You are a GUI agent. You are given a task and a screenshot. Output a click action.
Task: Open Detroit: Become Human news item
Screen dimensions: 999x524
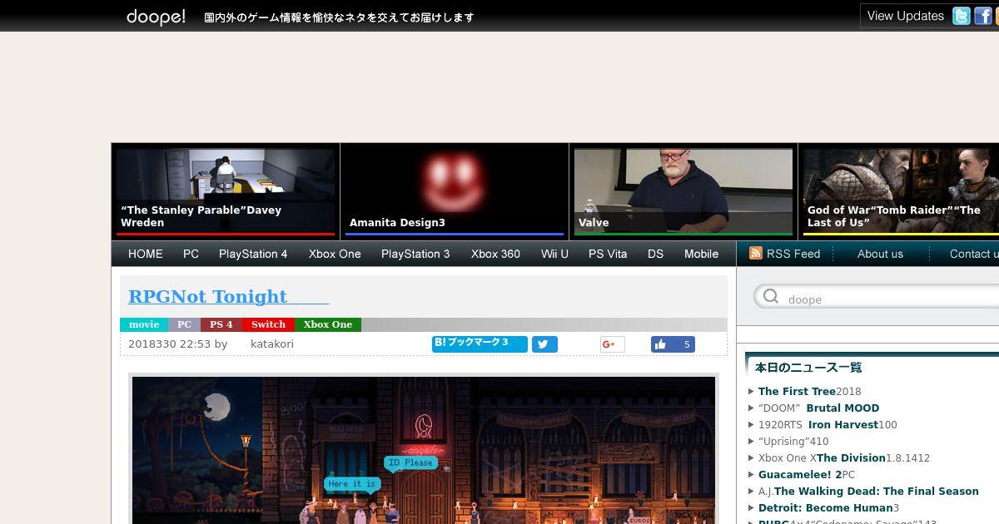click(x=828, y=507)
